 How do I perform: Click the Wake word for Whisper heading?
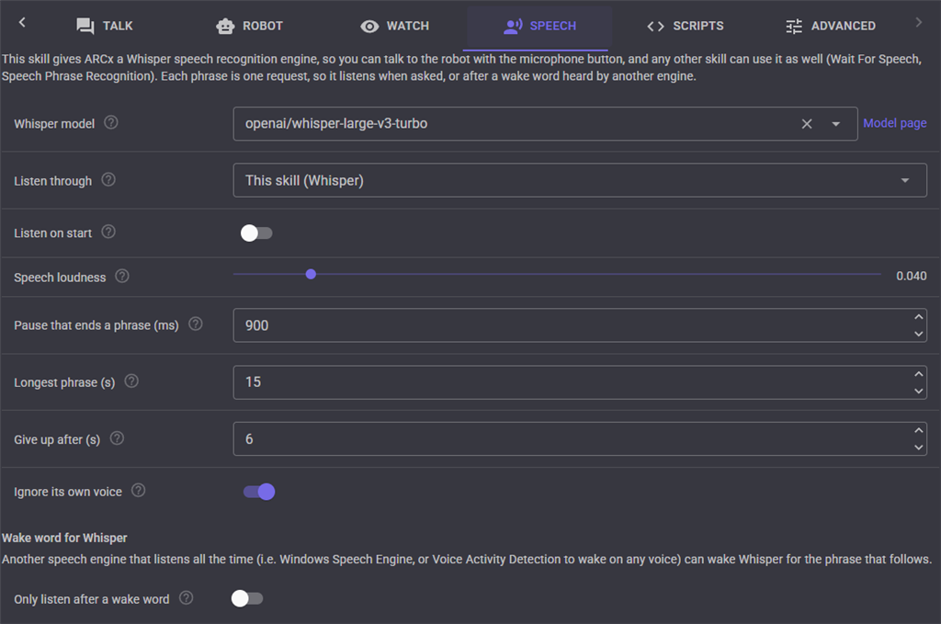64,538
